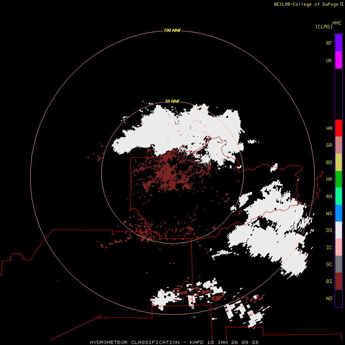Click the RF purple legend color swatch
This screenshot has height=345, width=345.
pos(338,43)
